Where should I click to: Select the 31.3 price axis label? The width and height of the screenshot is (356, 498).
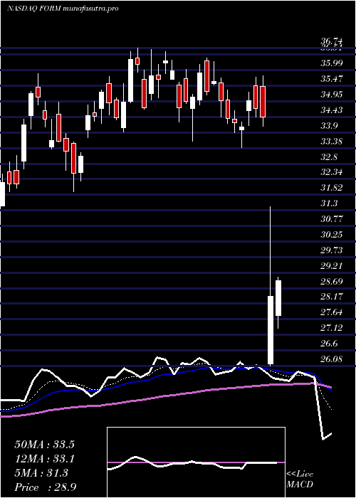click(329, 203)
